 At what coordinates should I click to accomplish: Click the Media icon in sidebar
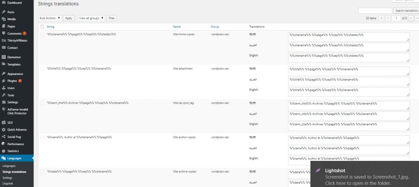pyautogui.click(x=3, y=19)
